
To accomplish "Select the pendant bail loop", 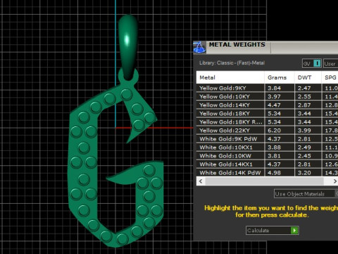I will coord(128,47).
